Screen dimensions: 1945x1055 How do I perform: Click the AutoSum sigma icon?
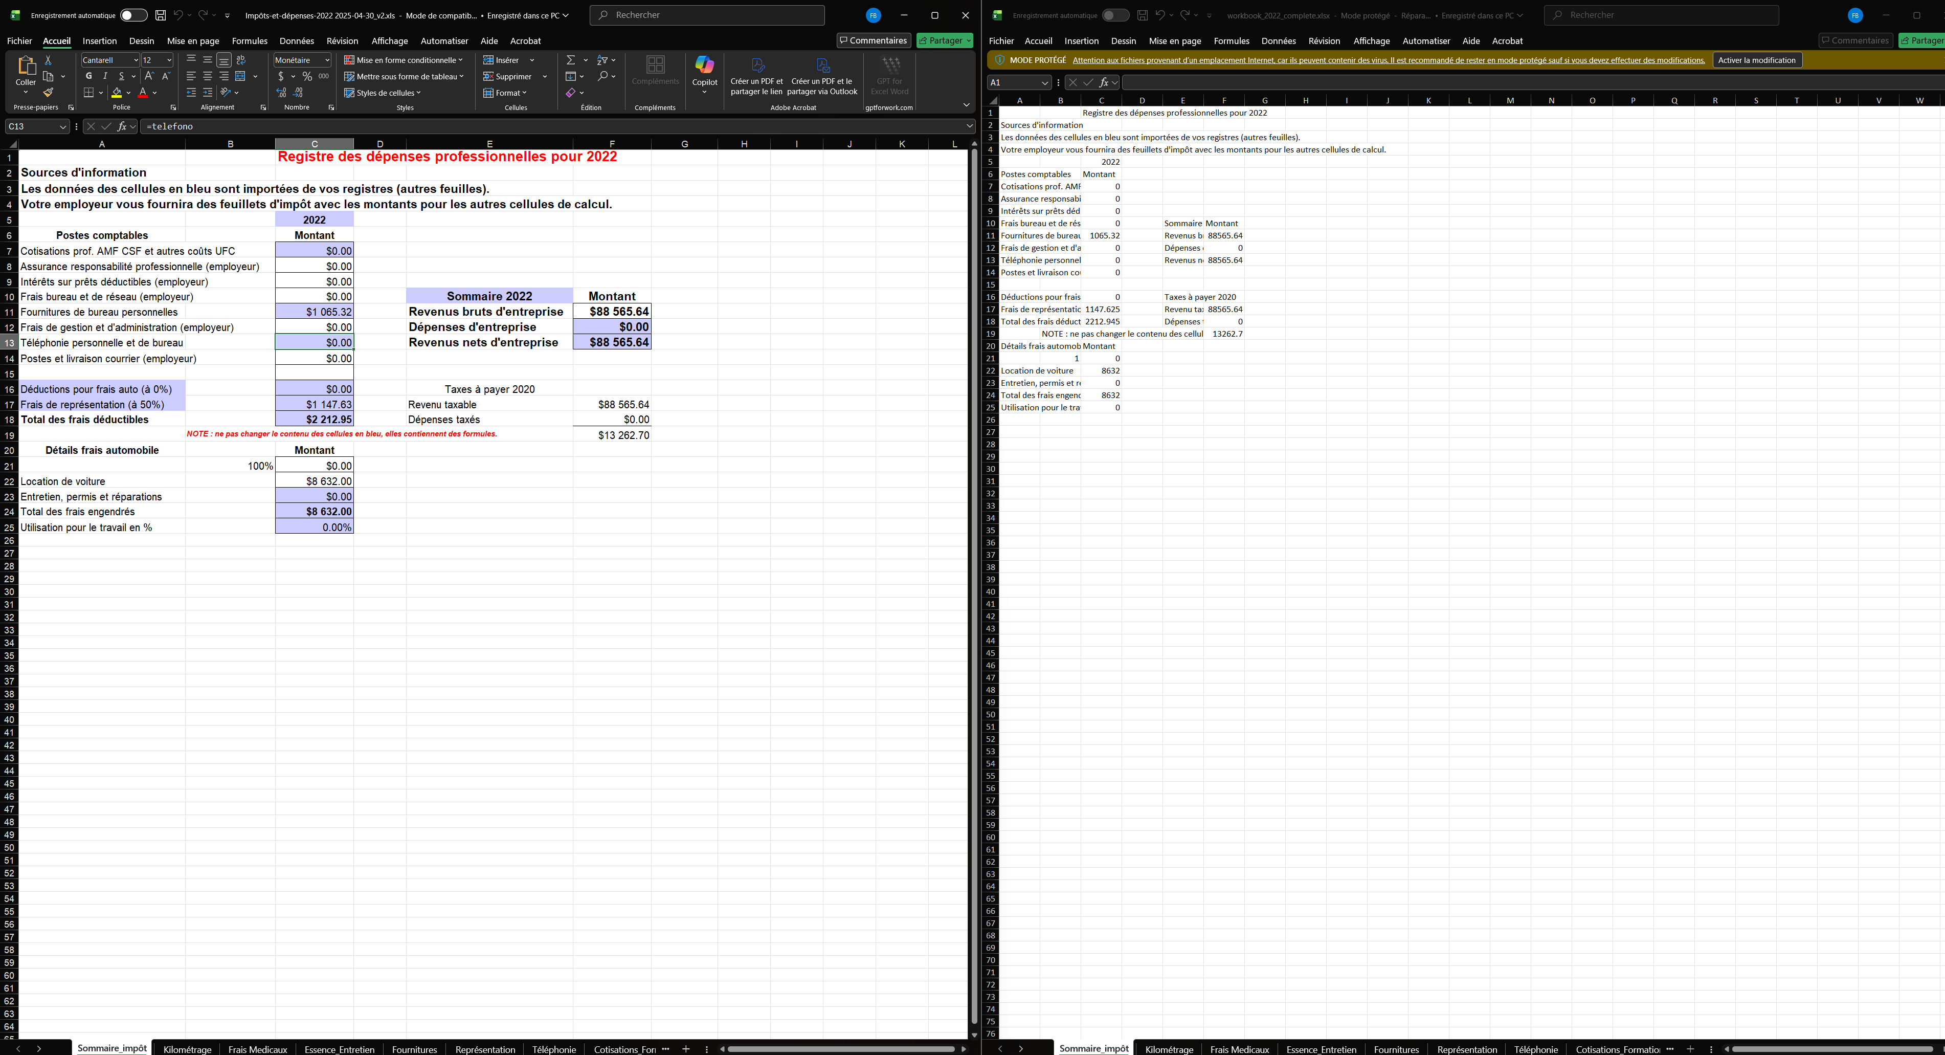coord(571,60)
